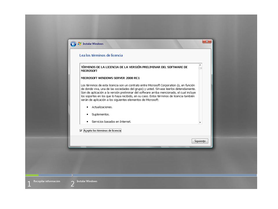Uncheck Acepto los términos de licencia
278x209 pixels.
(81, 131)
